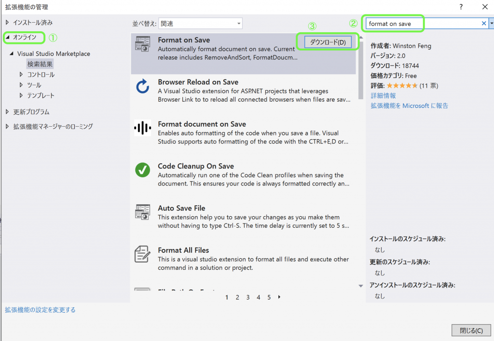The width and height of the screenshot is (494, 341).
Task: Click the Browser Reload on Save refresh icon
Action: [142, 87]
